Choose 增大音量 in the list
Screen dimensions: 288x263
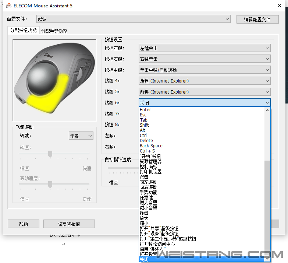tap(202, 203)
